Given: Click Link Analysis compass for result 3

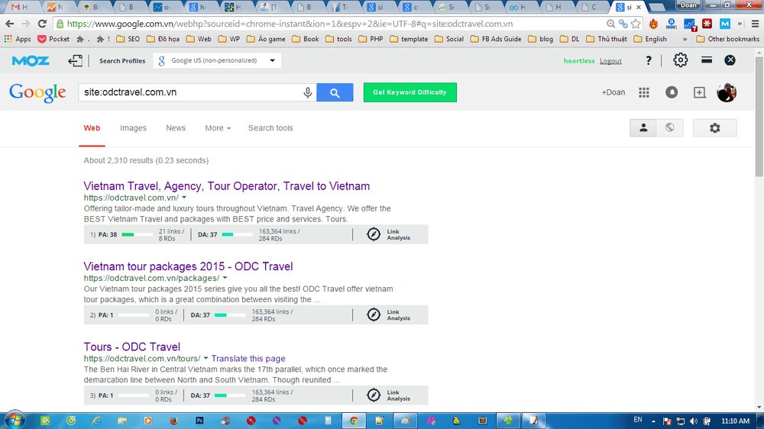Looking at the screenshot, I should tap(374, 395).
